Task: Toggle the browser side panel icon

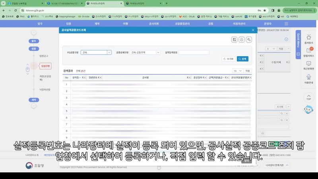Action: tap(273, 10)
